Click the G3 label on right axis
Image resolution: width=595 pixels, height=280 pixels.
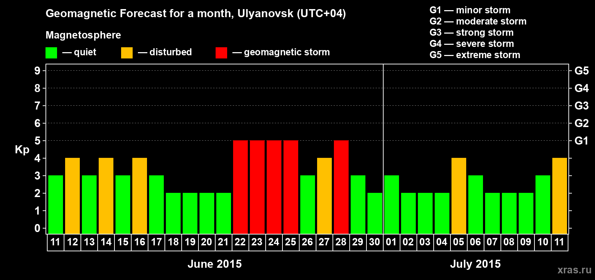click(x=581, y=106)
